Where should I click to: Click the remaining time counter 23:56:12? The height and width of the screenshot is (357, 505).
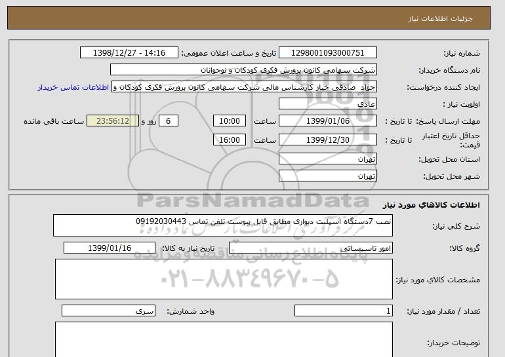tap(113, 121)
